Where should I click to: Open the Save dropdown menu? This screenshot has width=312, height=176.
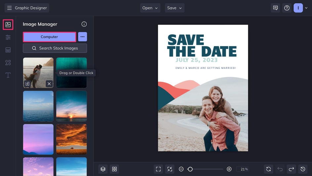(175, 8)
